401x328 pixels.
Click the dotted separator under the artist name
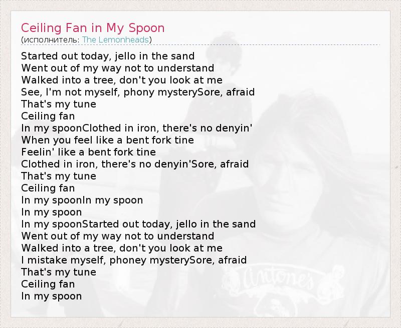tap(200, 45)
